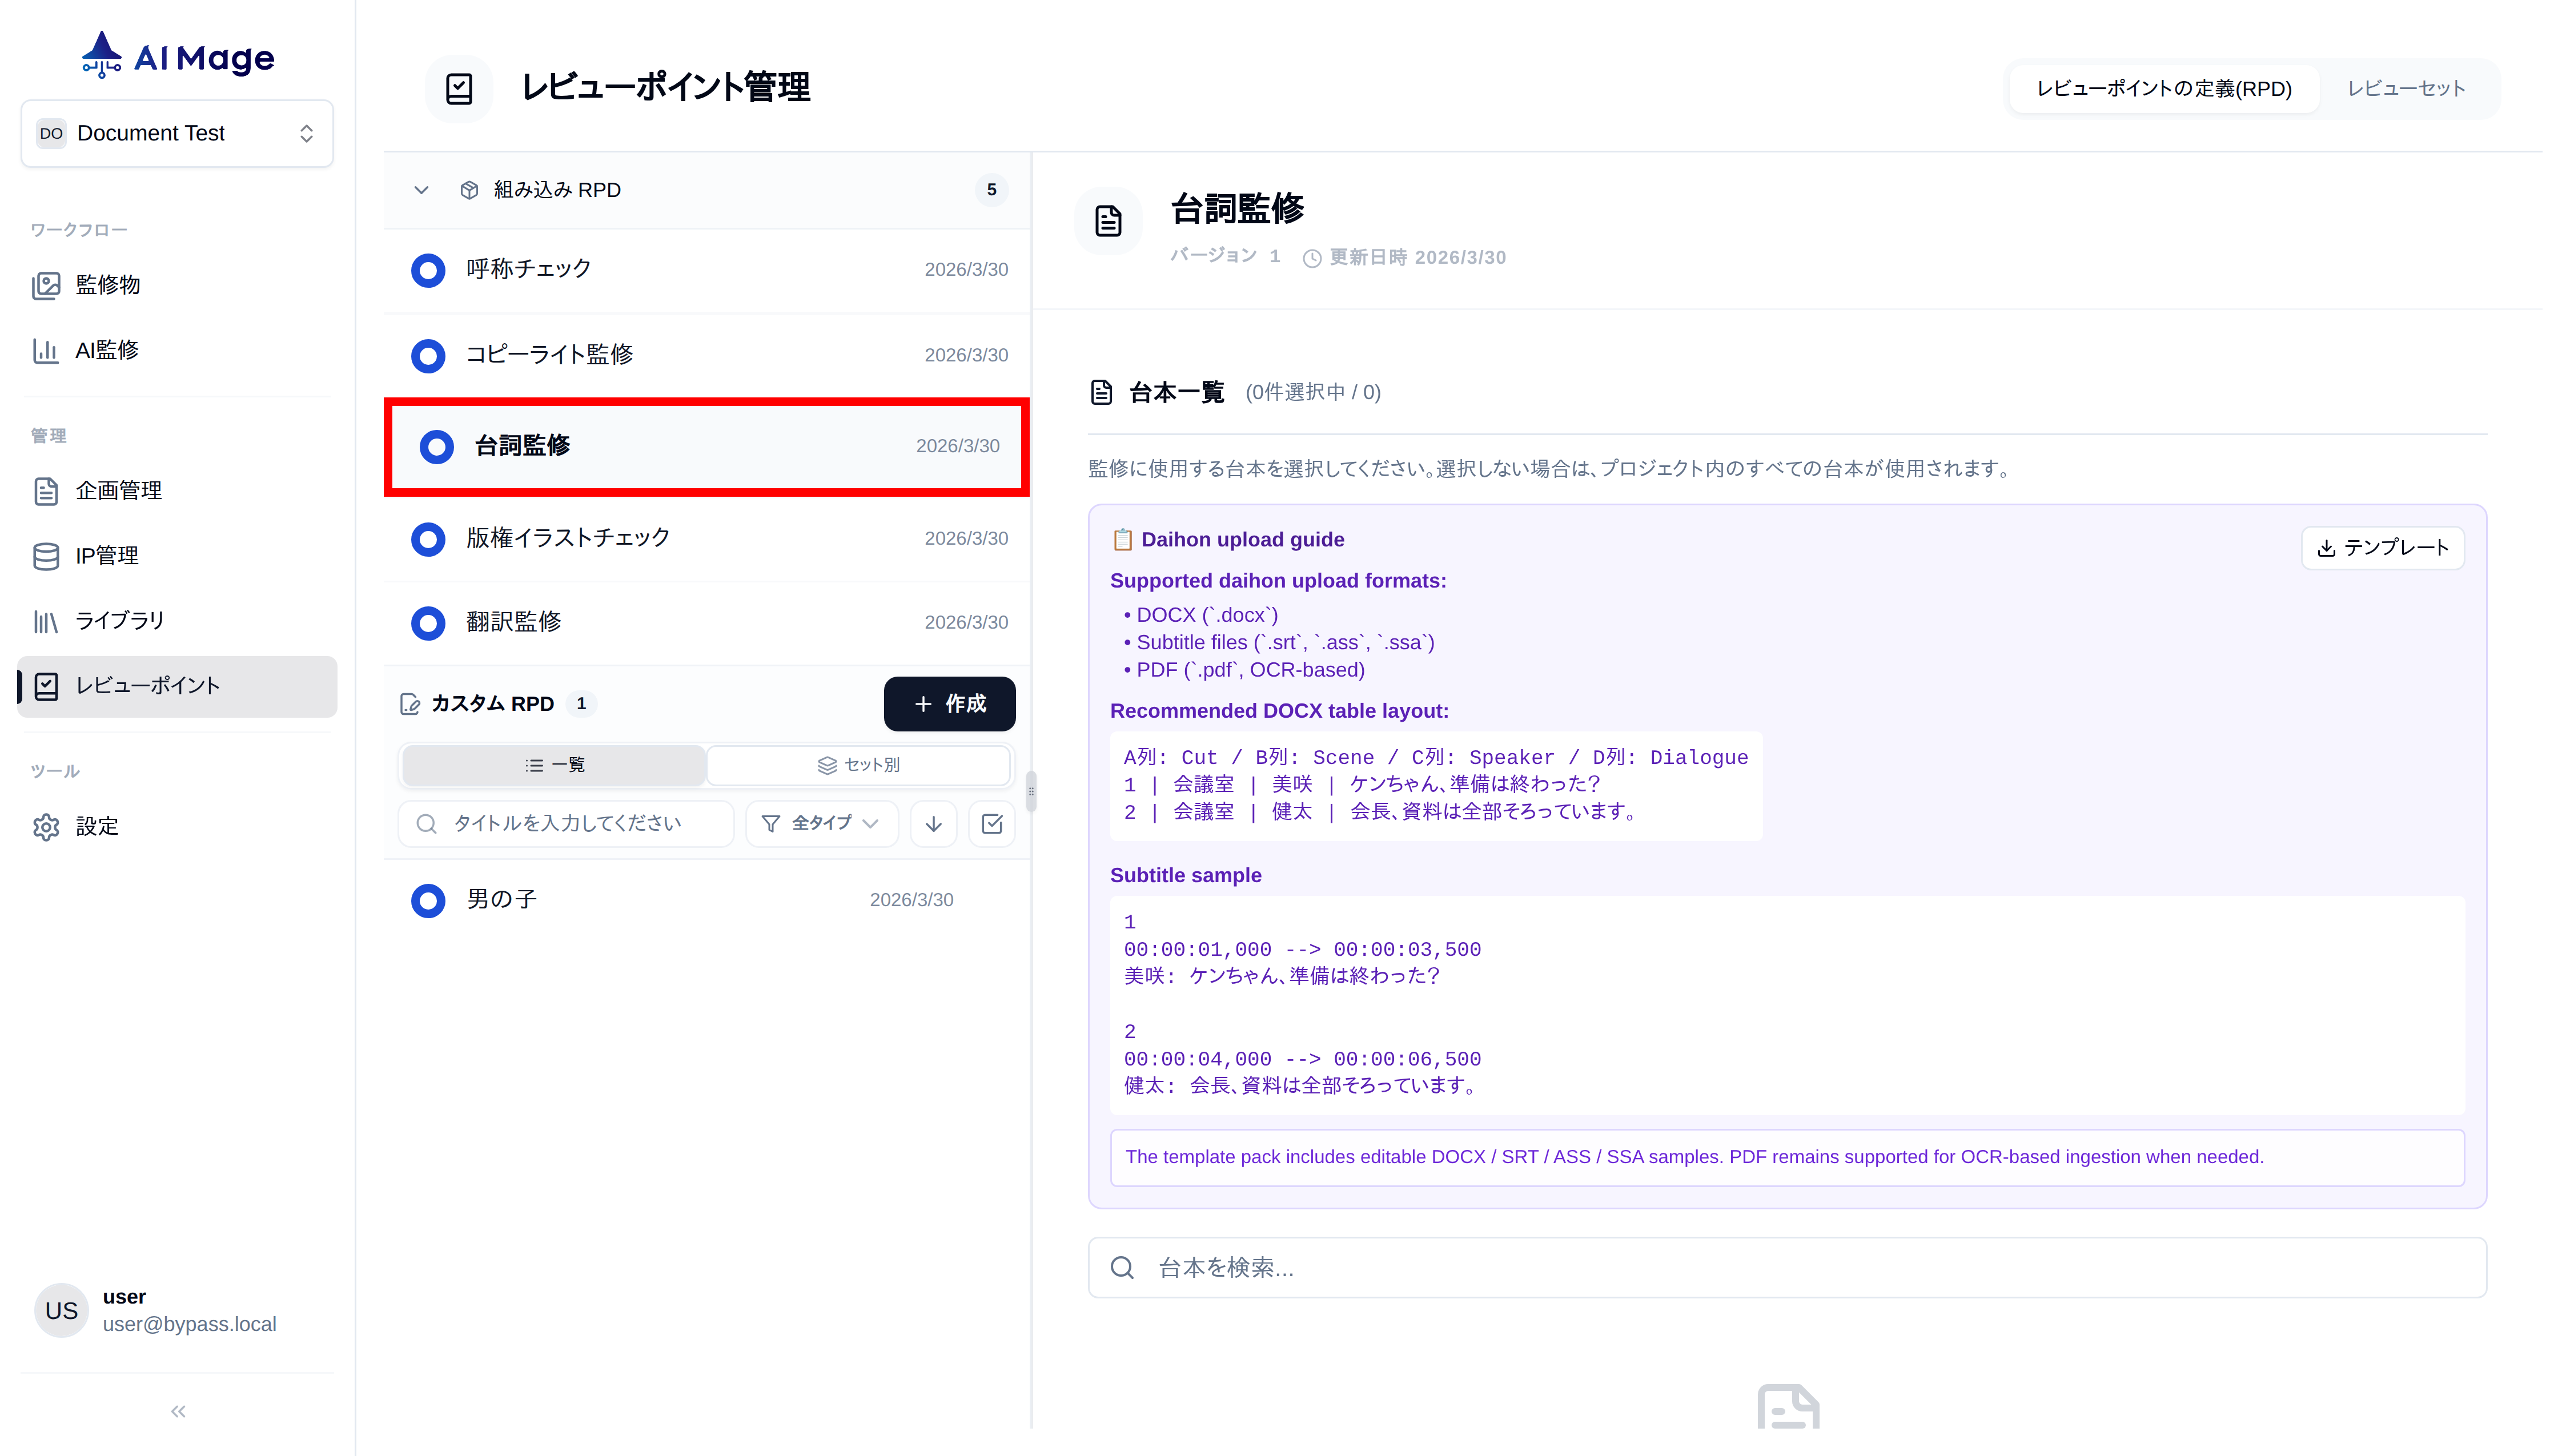The image size is (2570, 1456).
Task: Go to 企画管理 in the sidebar
Action: click(118, 491)
